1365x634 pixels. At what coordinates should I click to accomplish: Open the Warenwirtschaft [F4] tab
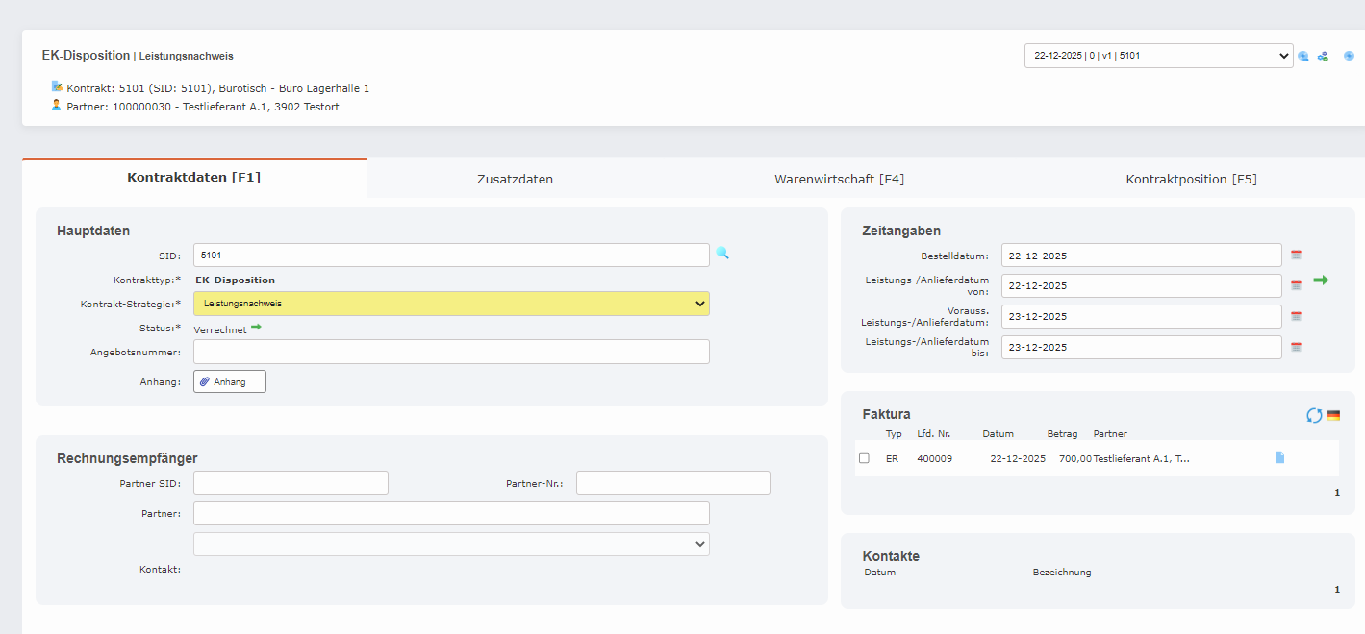(839, 179)
